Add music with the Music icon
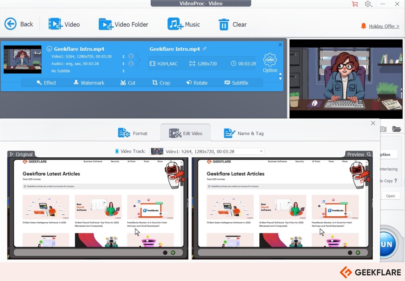This screenshot has width=405, height=281. (175, 24)
